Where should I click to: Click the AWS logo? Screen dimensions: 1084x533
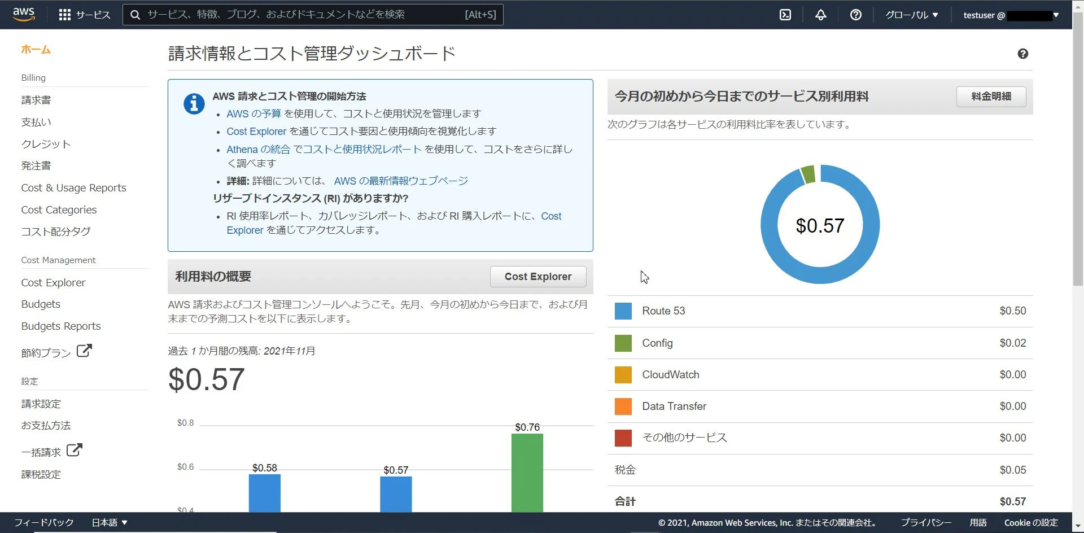click(x=24, y=14)
